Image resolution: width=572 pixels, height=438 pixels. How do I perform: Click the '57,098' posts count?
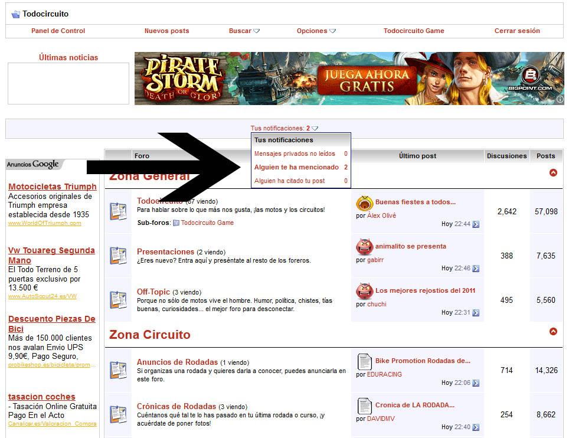pyautogui.click(x=546, y=211)
